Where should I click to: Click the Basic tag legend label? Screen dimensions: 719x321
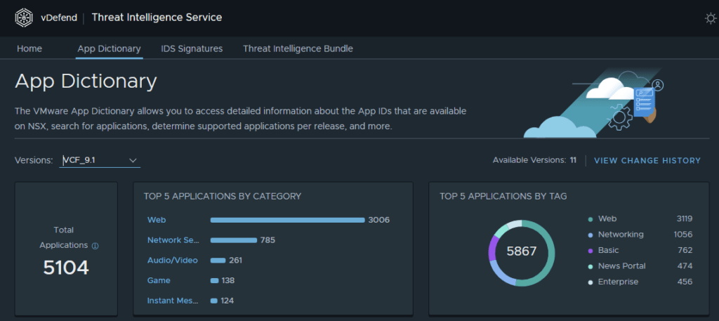[609, 250]
